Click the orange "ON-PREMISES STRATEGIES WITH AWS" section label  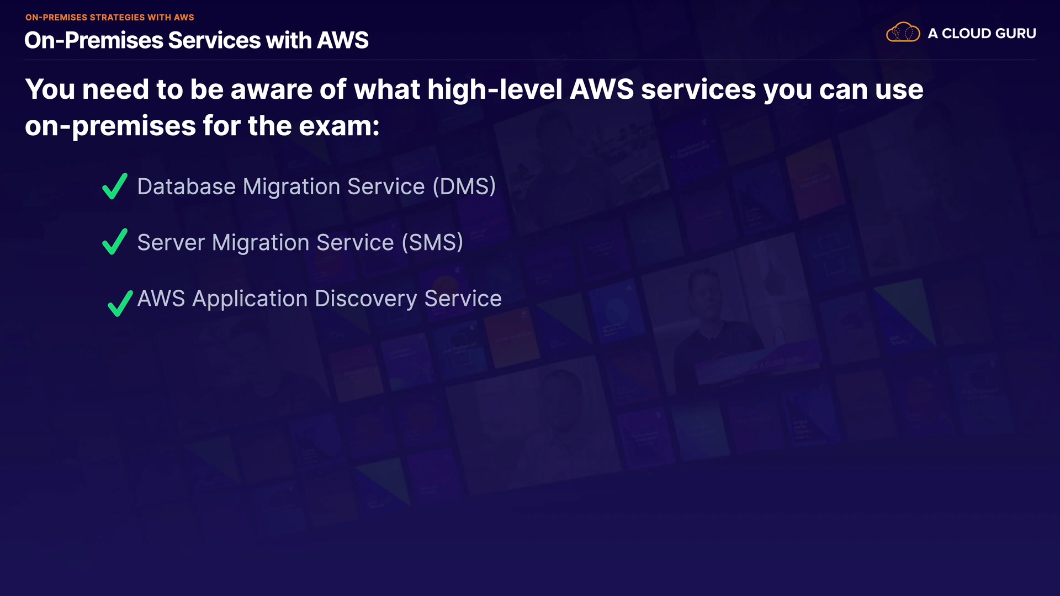pos(109,17)
